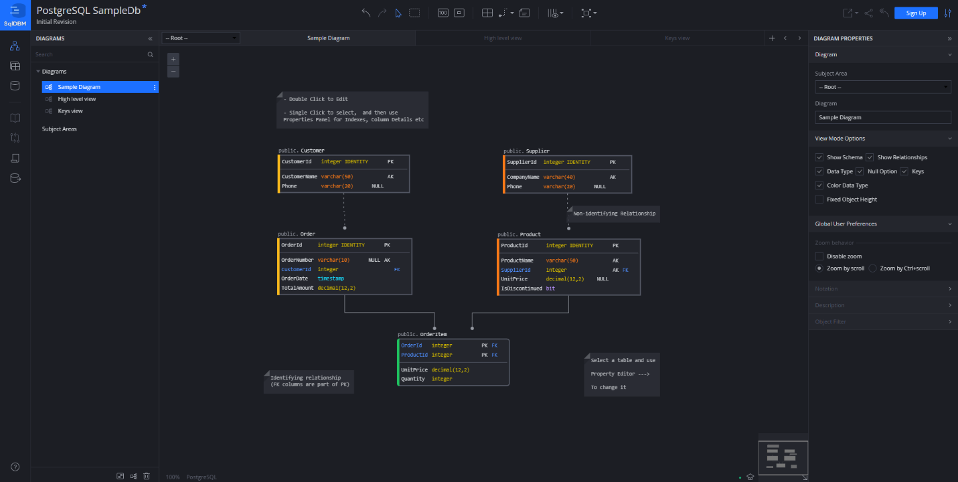Viewport: 958px width, 482px height.
Task: Add a new diagram tab with plus
Action: click(772, 38)
